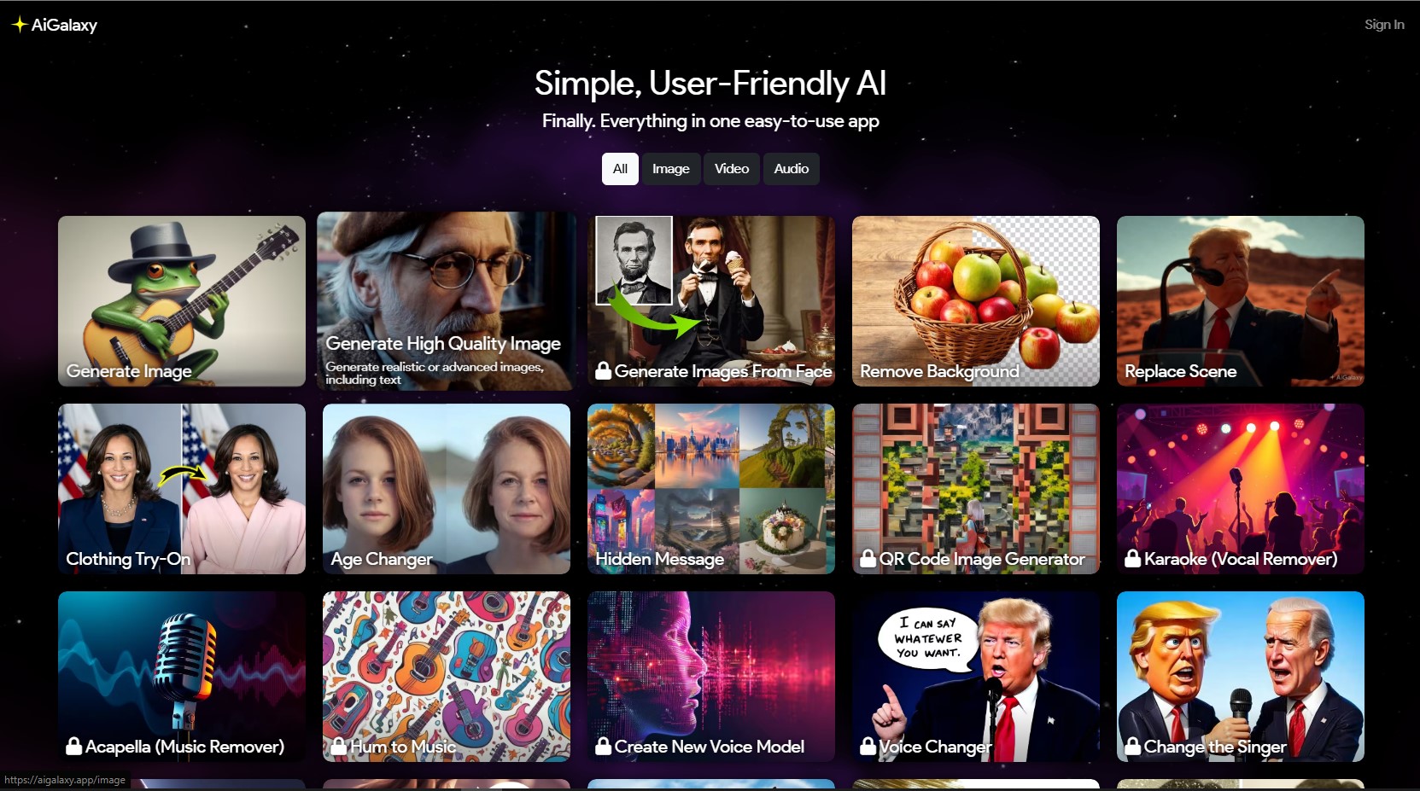Click the lock icon on Create New Voice Model
The width and height of the screenshot is (1420, 791).
(x=603, y=746)
